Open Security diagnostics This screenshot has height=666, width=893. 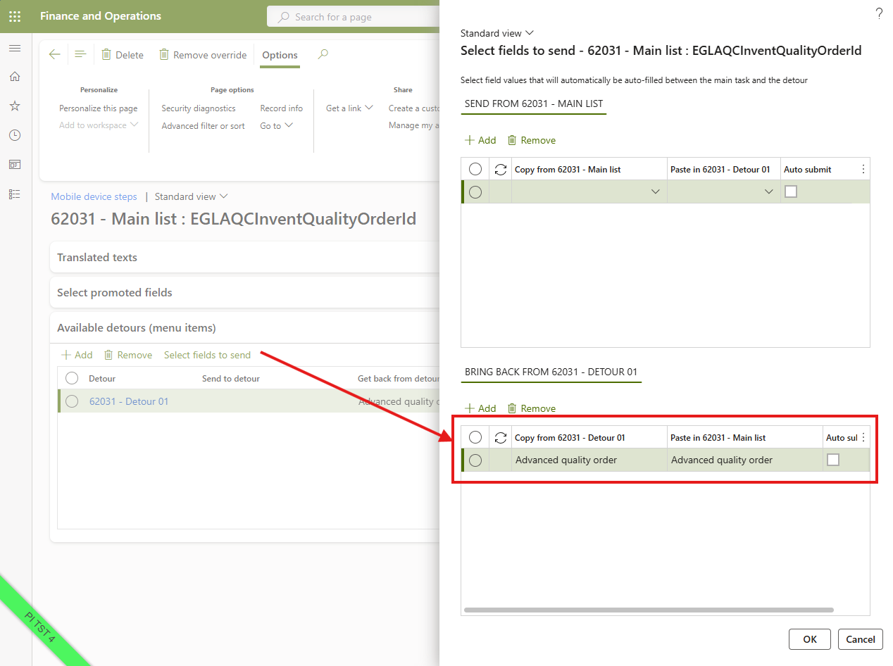coord(199,108)
